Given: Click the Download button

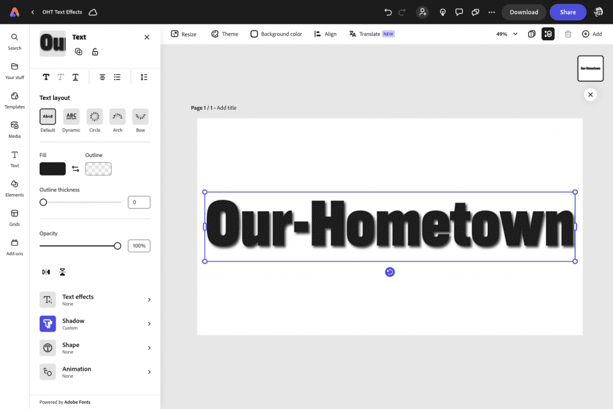Looking at the screenshot, I should 524,11.
